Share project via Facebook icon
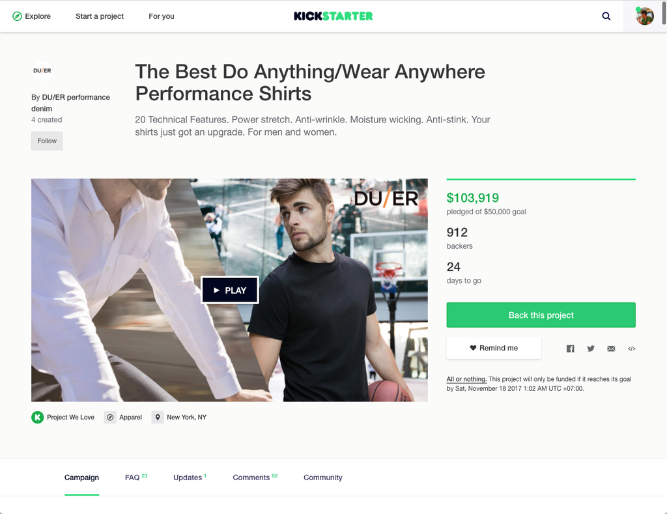Screen dimensions: 667x514 (571, 349)
